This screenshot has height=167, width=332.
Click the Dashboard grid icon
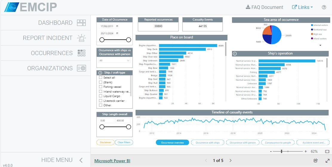(x=81, y=23)
